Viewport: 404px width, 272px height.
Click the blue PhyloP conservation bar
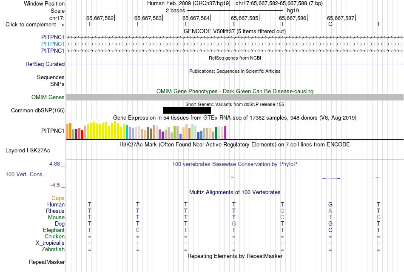click(331, 178)
